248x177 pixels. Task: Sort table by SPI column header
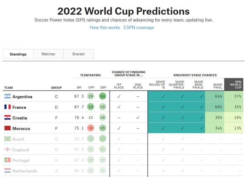click(x=79, y=88)
